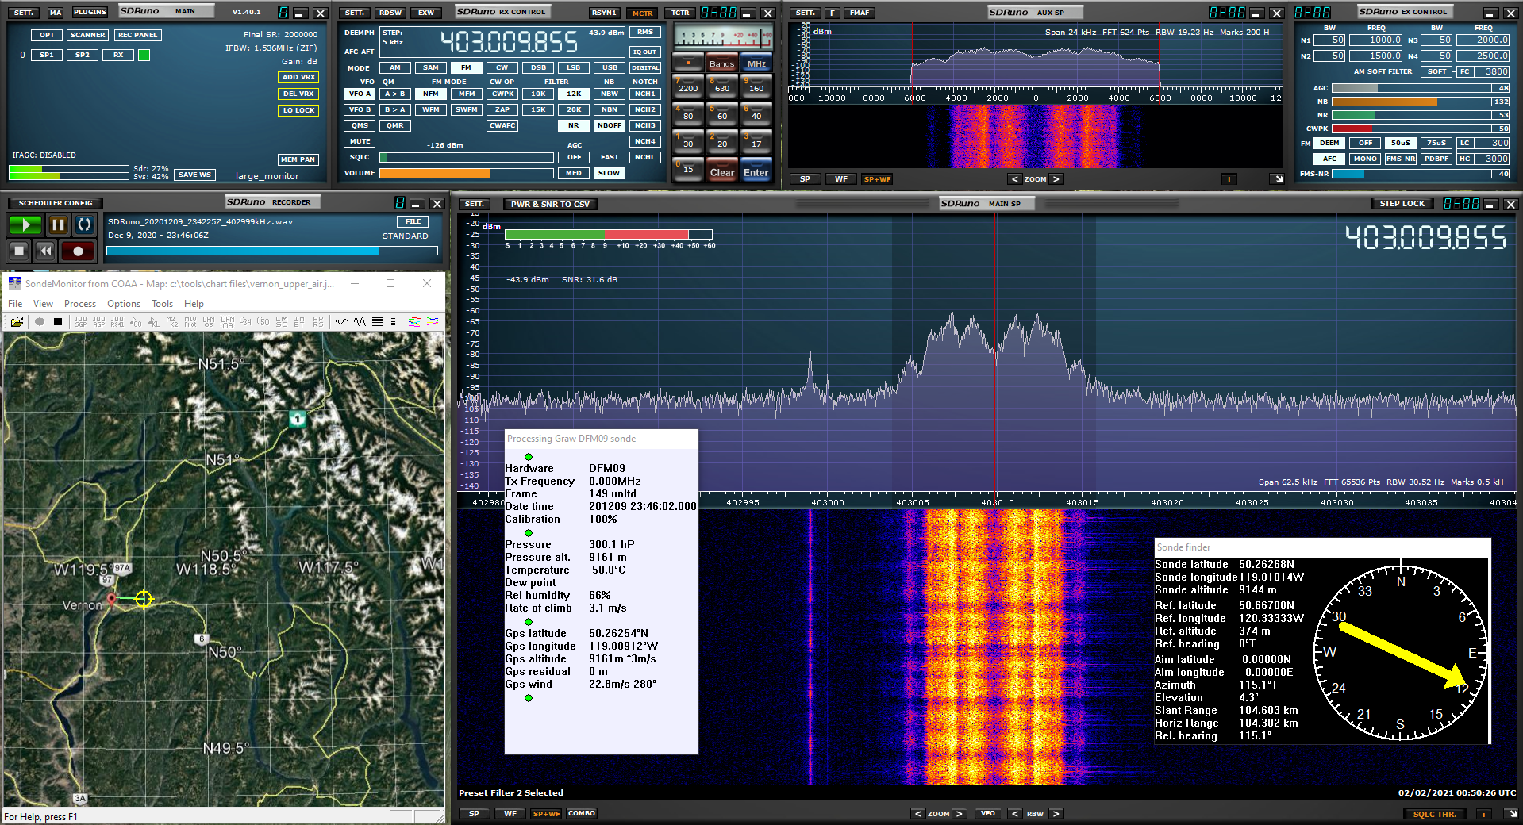The height and width of the screenshot is (825, 1523).
Task: Select the DFM09 sonde decoder icon
Action: [x=228, y=321]
